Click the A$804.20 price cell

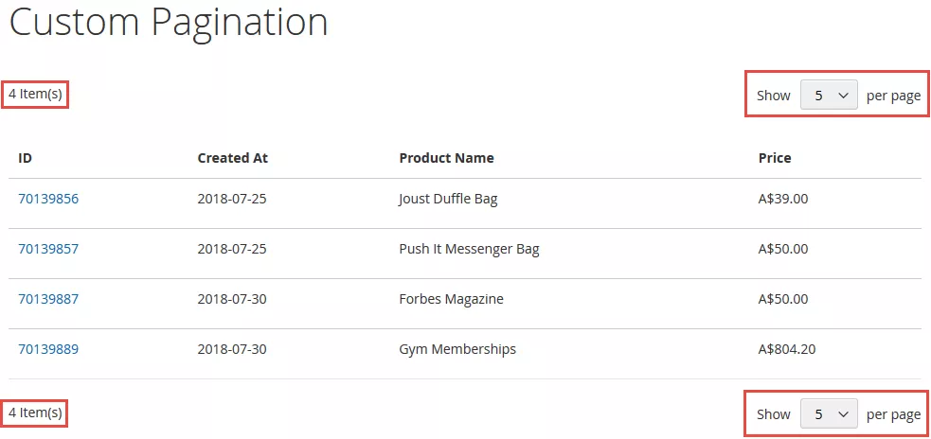[787, 349]
